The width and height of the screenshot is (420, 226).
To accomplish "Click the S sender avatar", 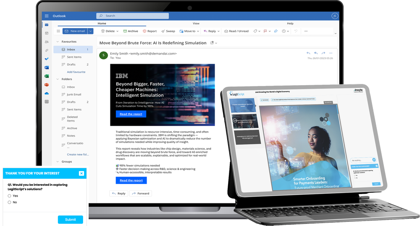I will tap(103, 55).
